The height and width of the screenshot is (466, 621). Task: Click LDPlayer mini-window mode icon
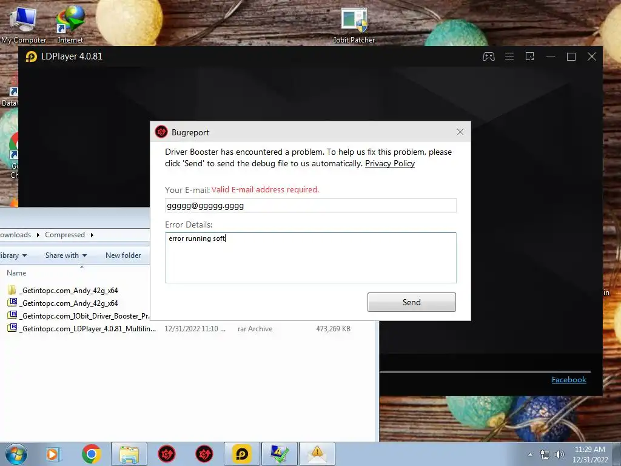click(x=530, y=56)
